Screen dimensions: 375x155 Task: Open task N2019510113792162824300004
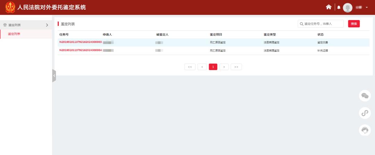(x=81, y=50)
